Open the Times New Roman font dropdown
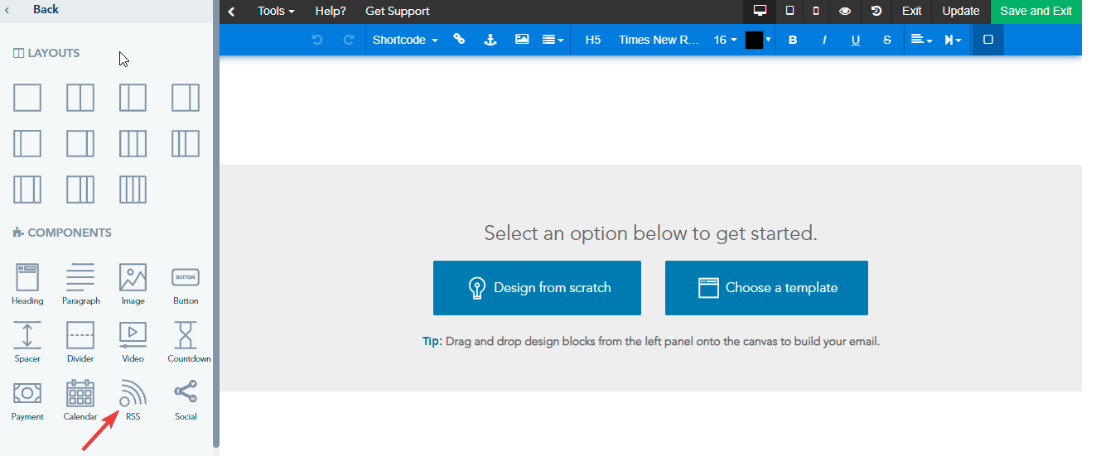The height and width of the screenshot is (456, 1096). coord(659,40)
